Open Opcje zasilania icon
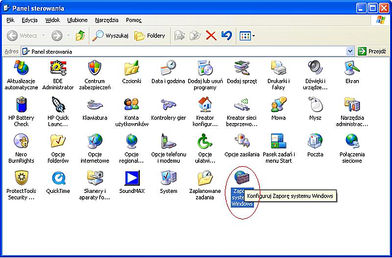The image size is (392, 258). click(242, 141)
